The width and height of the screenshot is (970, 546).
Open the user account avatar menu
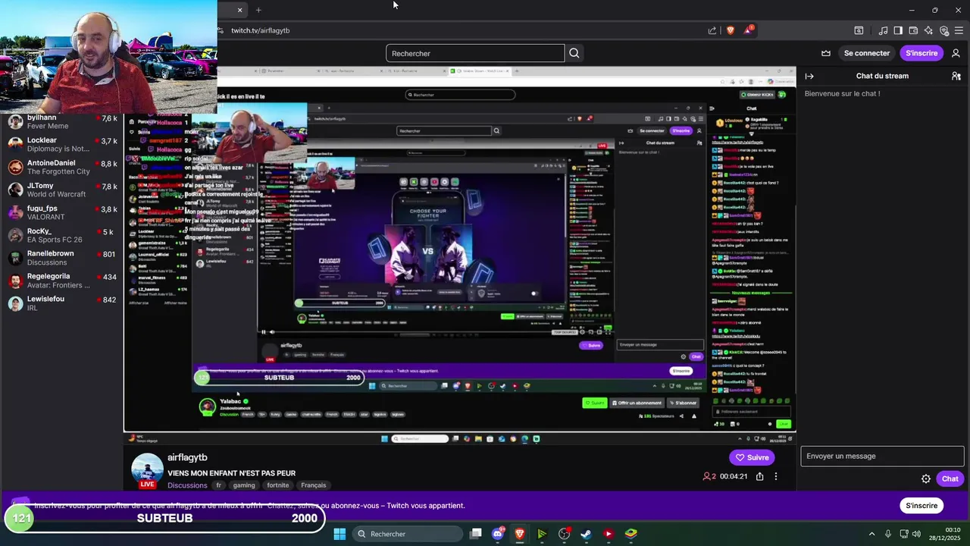point(956,53)
